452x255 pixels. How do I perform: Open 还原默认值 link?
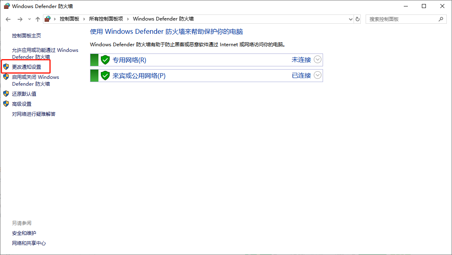24,94
